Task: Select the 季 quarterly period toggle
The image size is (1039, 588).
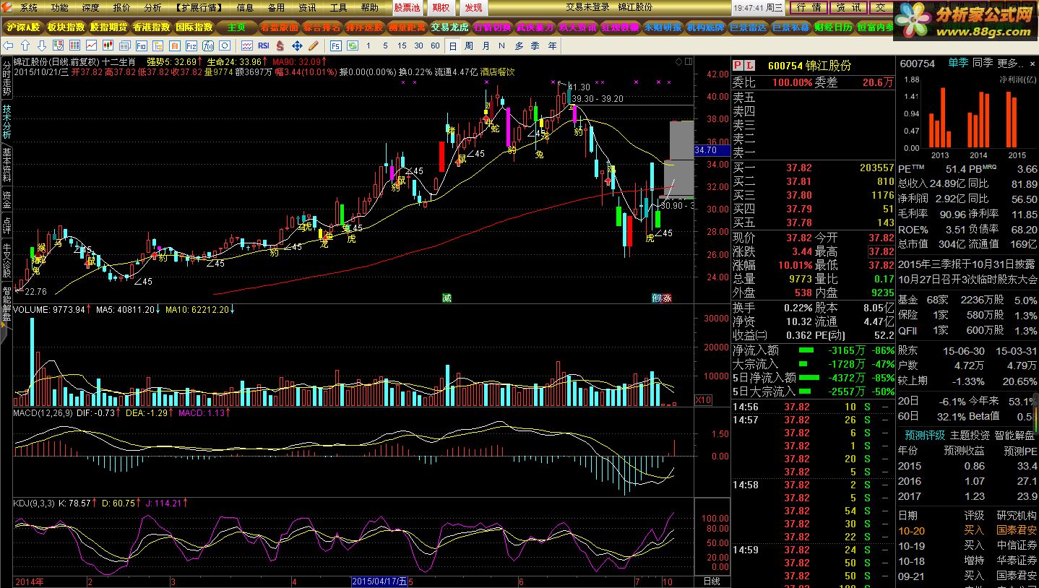Action: click(535, 46)
